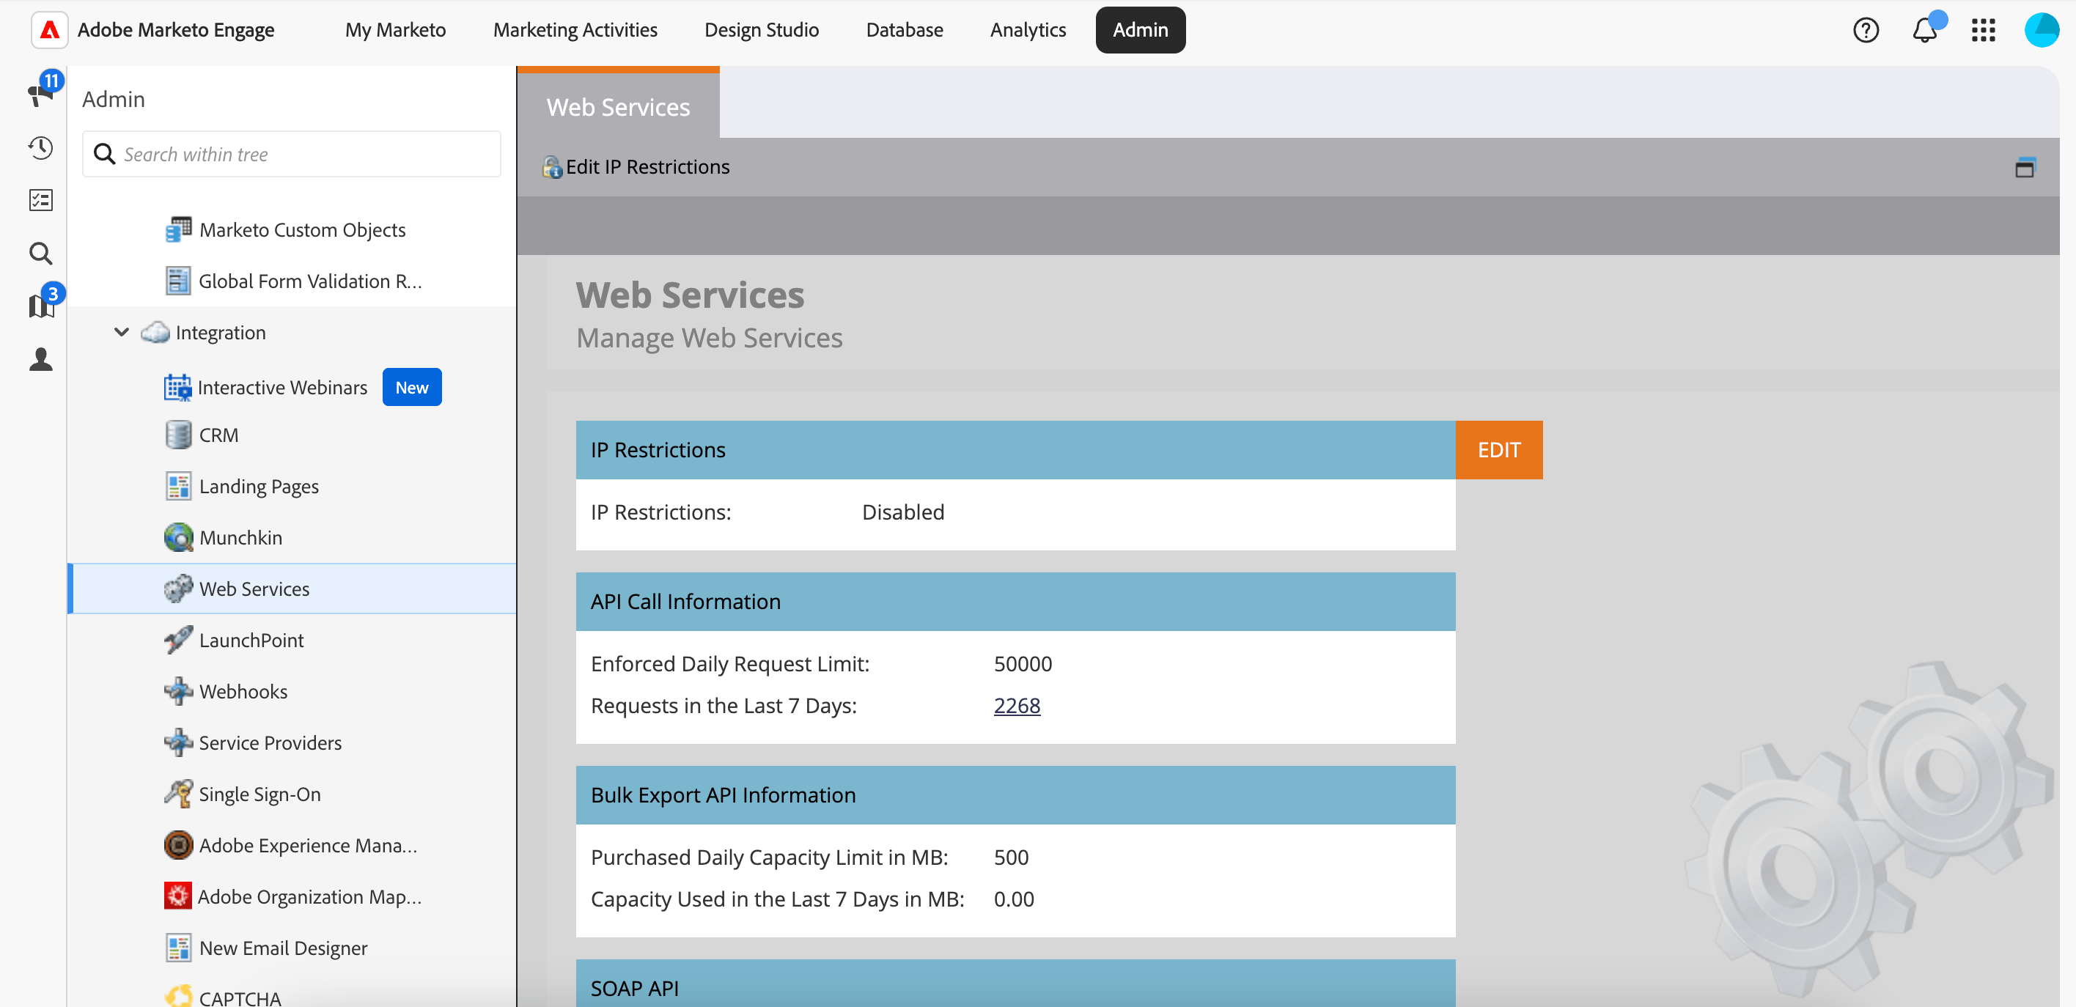Collapse the Integration tree node

(122, 332)
